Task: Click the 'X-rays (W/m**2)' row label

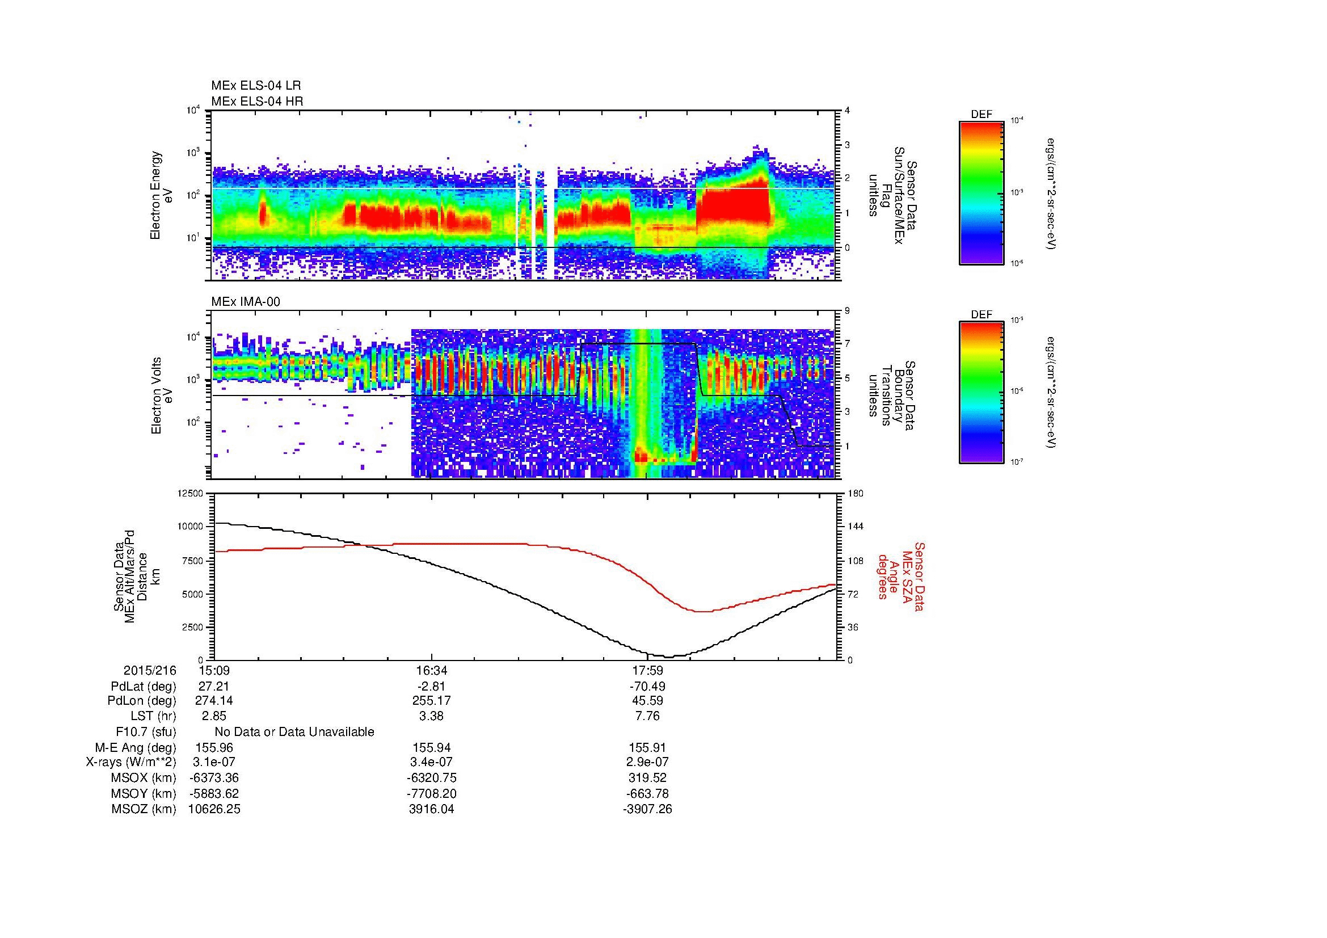Action: (x=130, y=762)
